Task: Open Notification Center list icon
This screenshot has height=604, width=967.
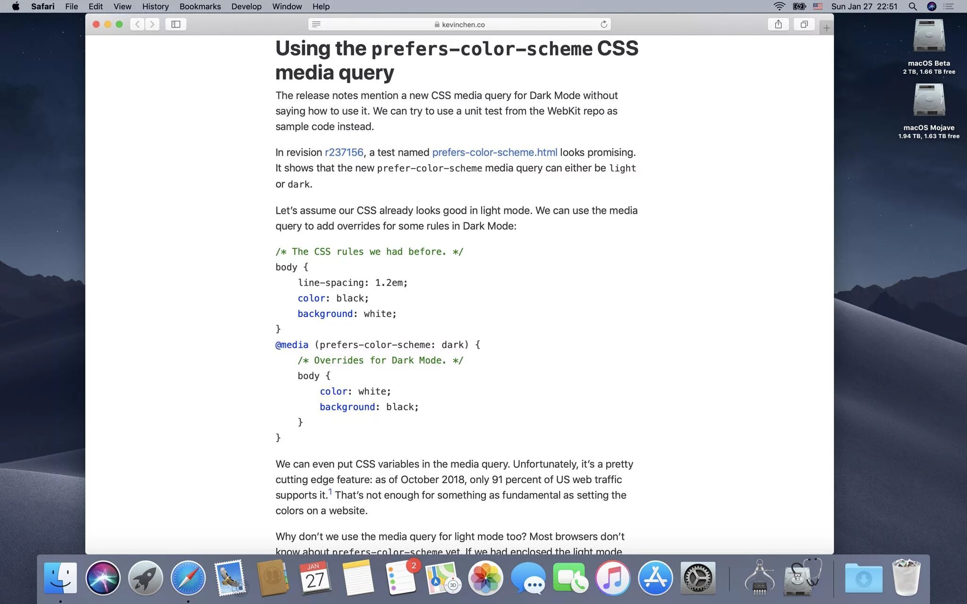Action: click(x=949, y=7)
